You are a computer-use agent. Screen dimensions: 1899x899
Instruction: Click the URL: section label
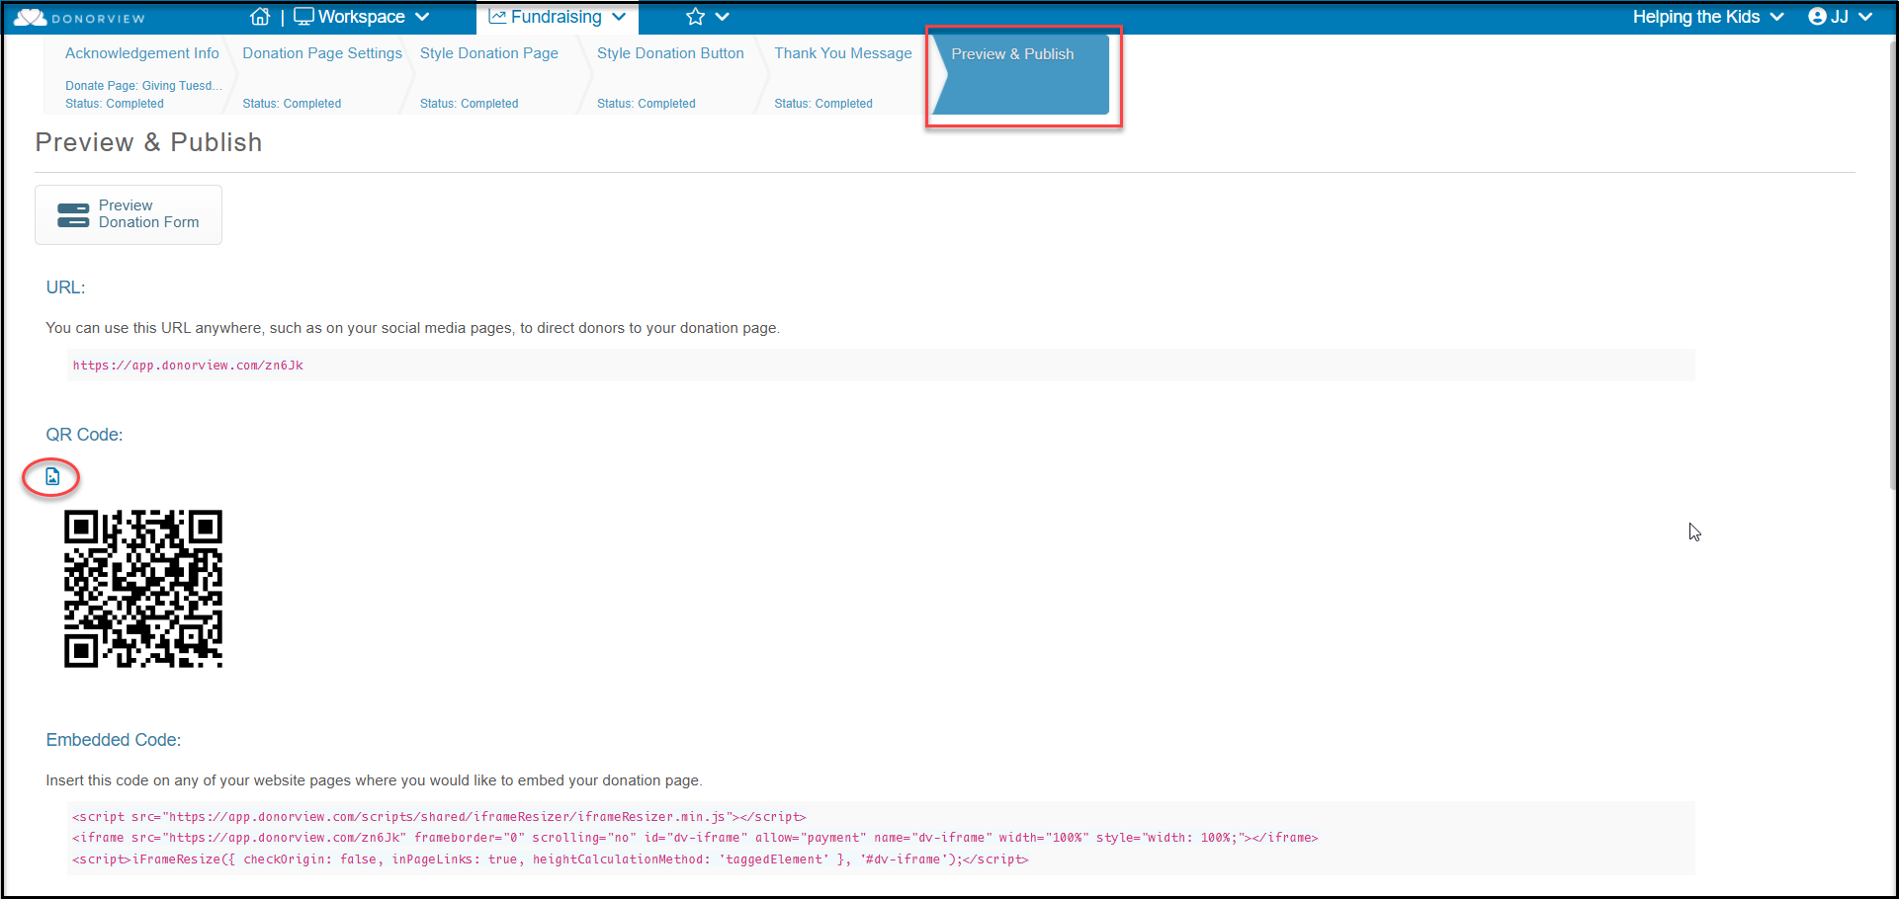65,287
